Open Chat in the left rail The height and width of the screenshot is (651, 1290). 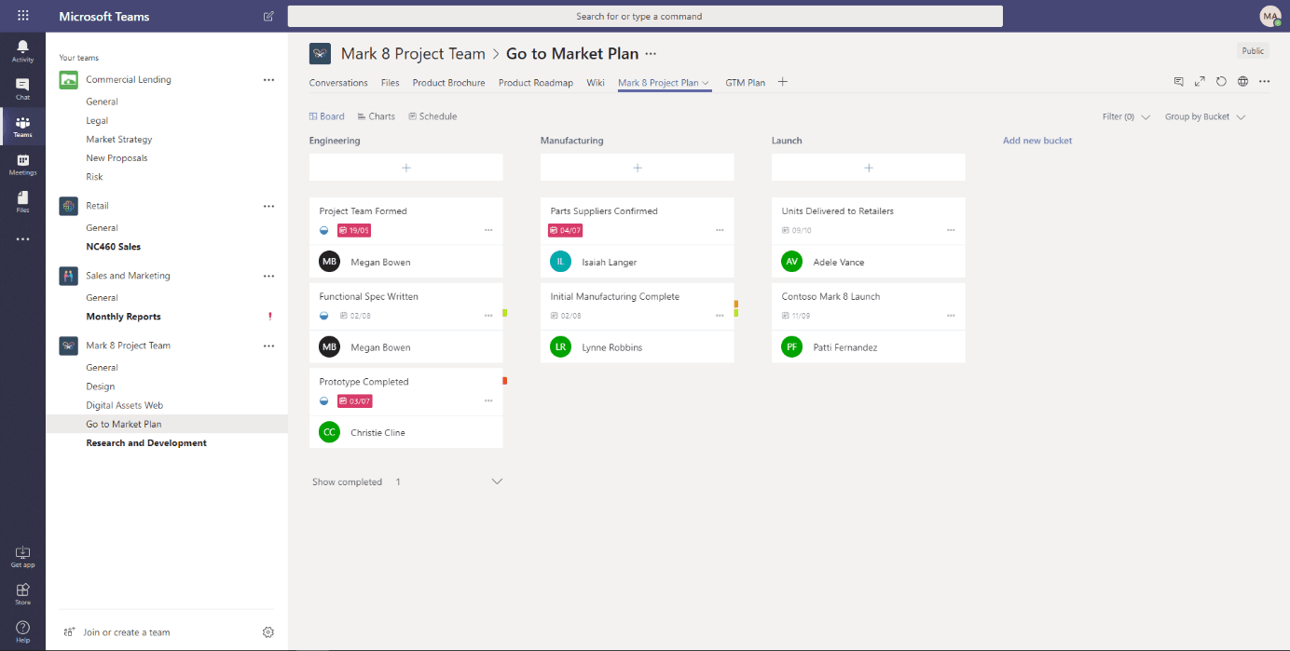(x=22, y=88)
